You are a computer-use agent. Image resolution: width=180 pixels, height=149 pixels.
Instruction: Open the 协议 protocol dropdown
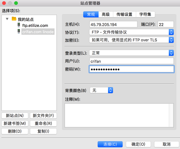coord(132,32)
